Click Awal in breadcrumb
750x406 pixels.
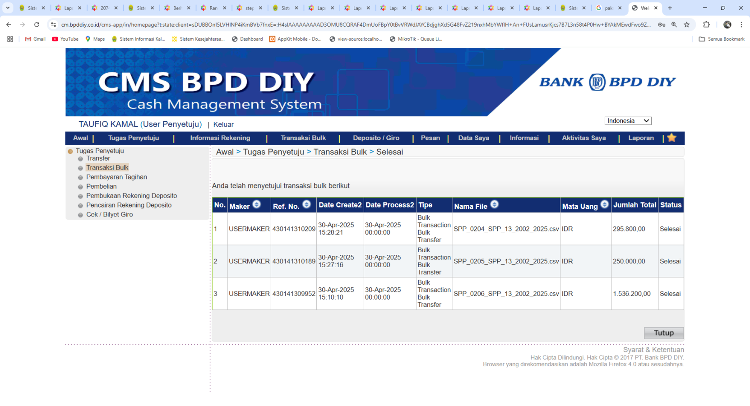225,152
